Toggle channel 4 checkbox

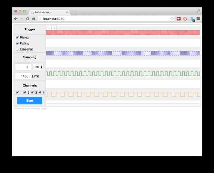tap(40, 92)
